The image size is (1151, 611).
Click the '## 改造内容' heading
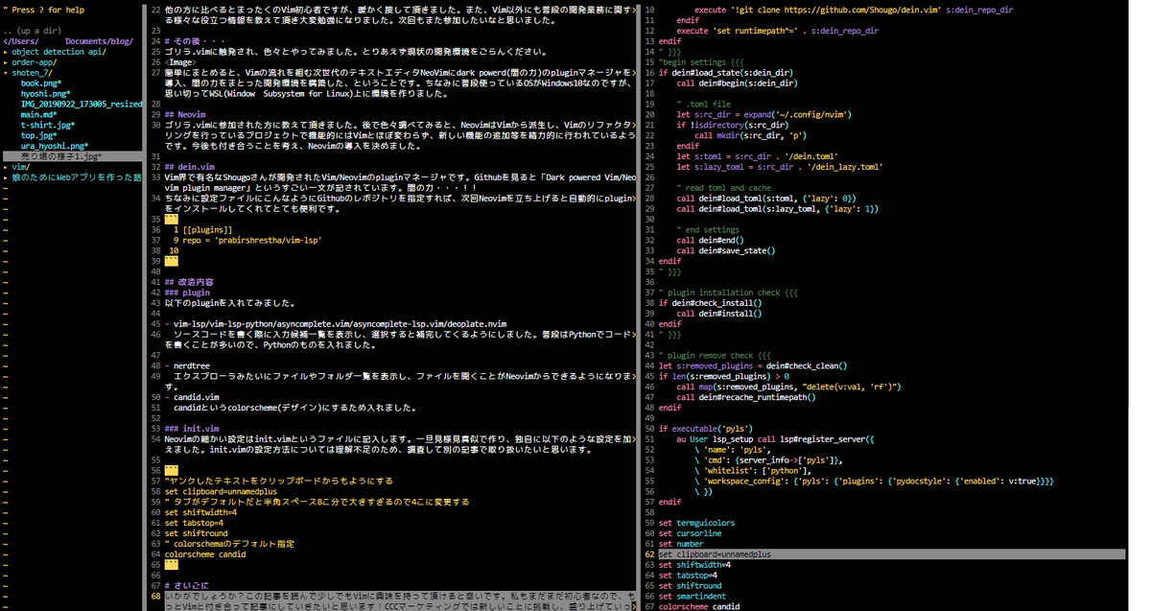click(x=190, y=282)
